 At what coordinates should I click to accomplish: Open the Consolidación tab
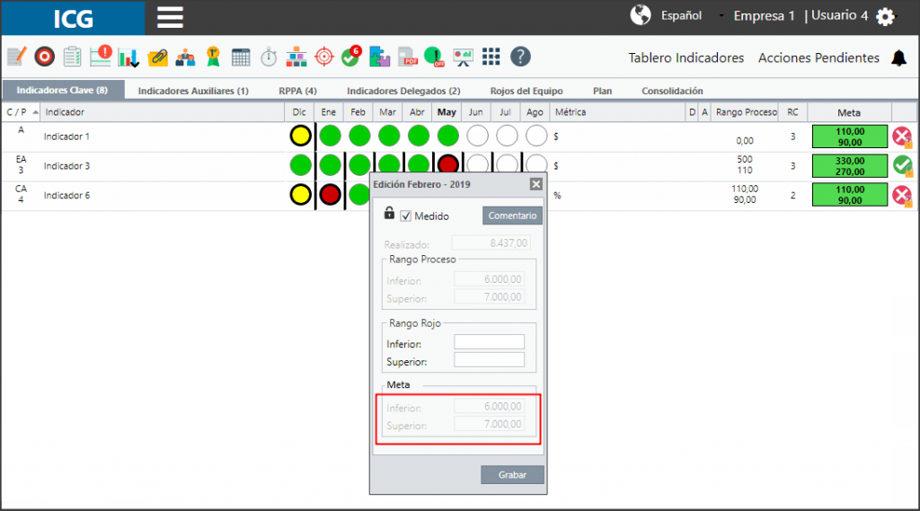tap(672, 91)
